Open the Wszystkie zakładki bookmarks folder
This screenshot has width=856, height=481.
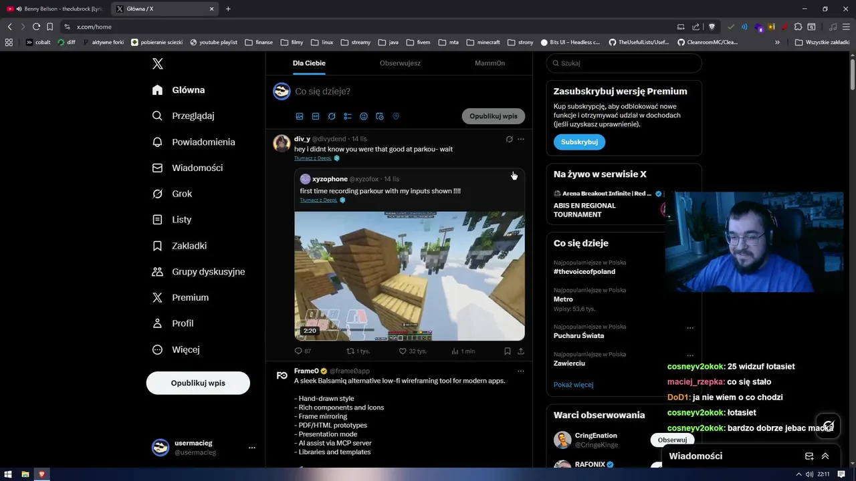click(823, 42)
